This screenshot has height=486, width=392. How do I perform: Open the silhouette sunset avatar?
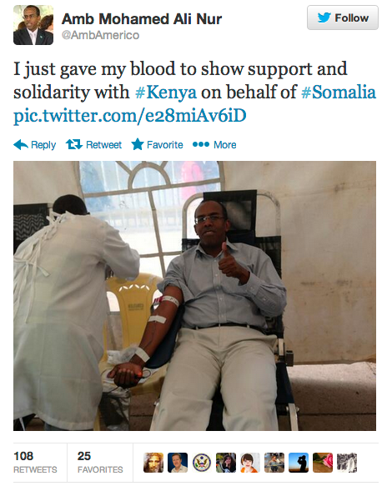[299, 463]
